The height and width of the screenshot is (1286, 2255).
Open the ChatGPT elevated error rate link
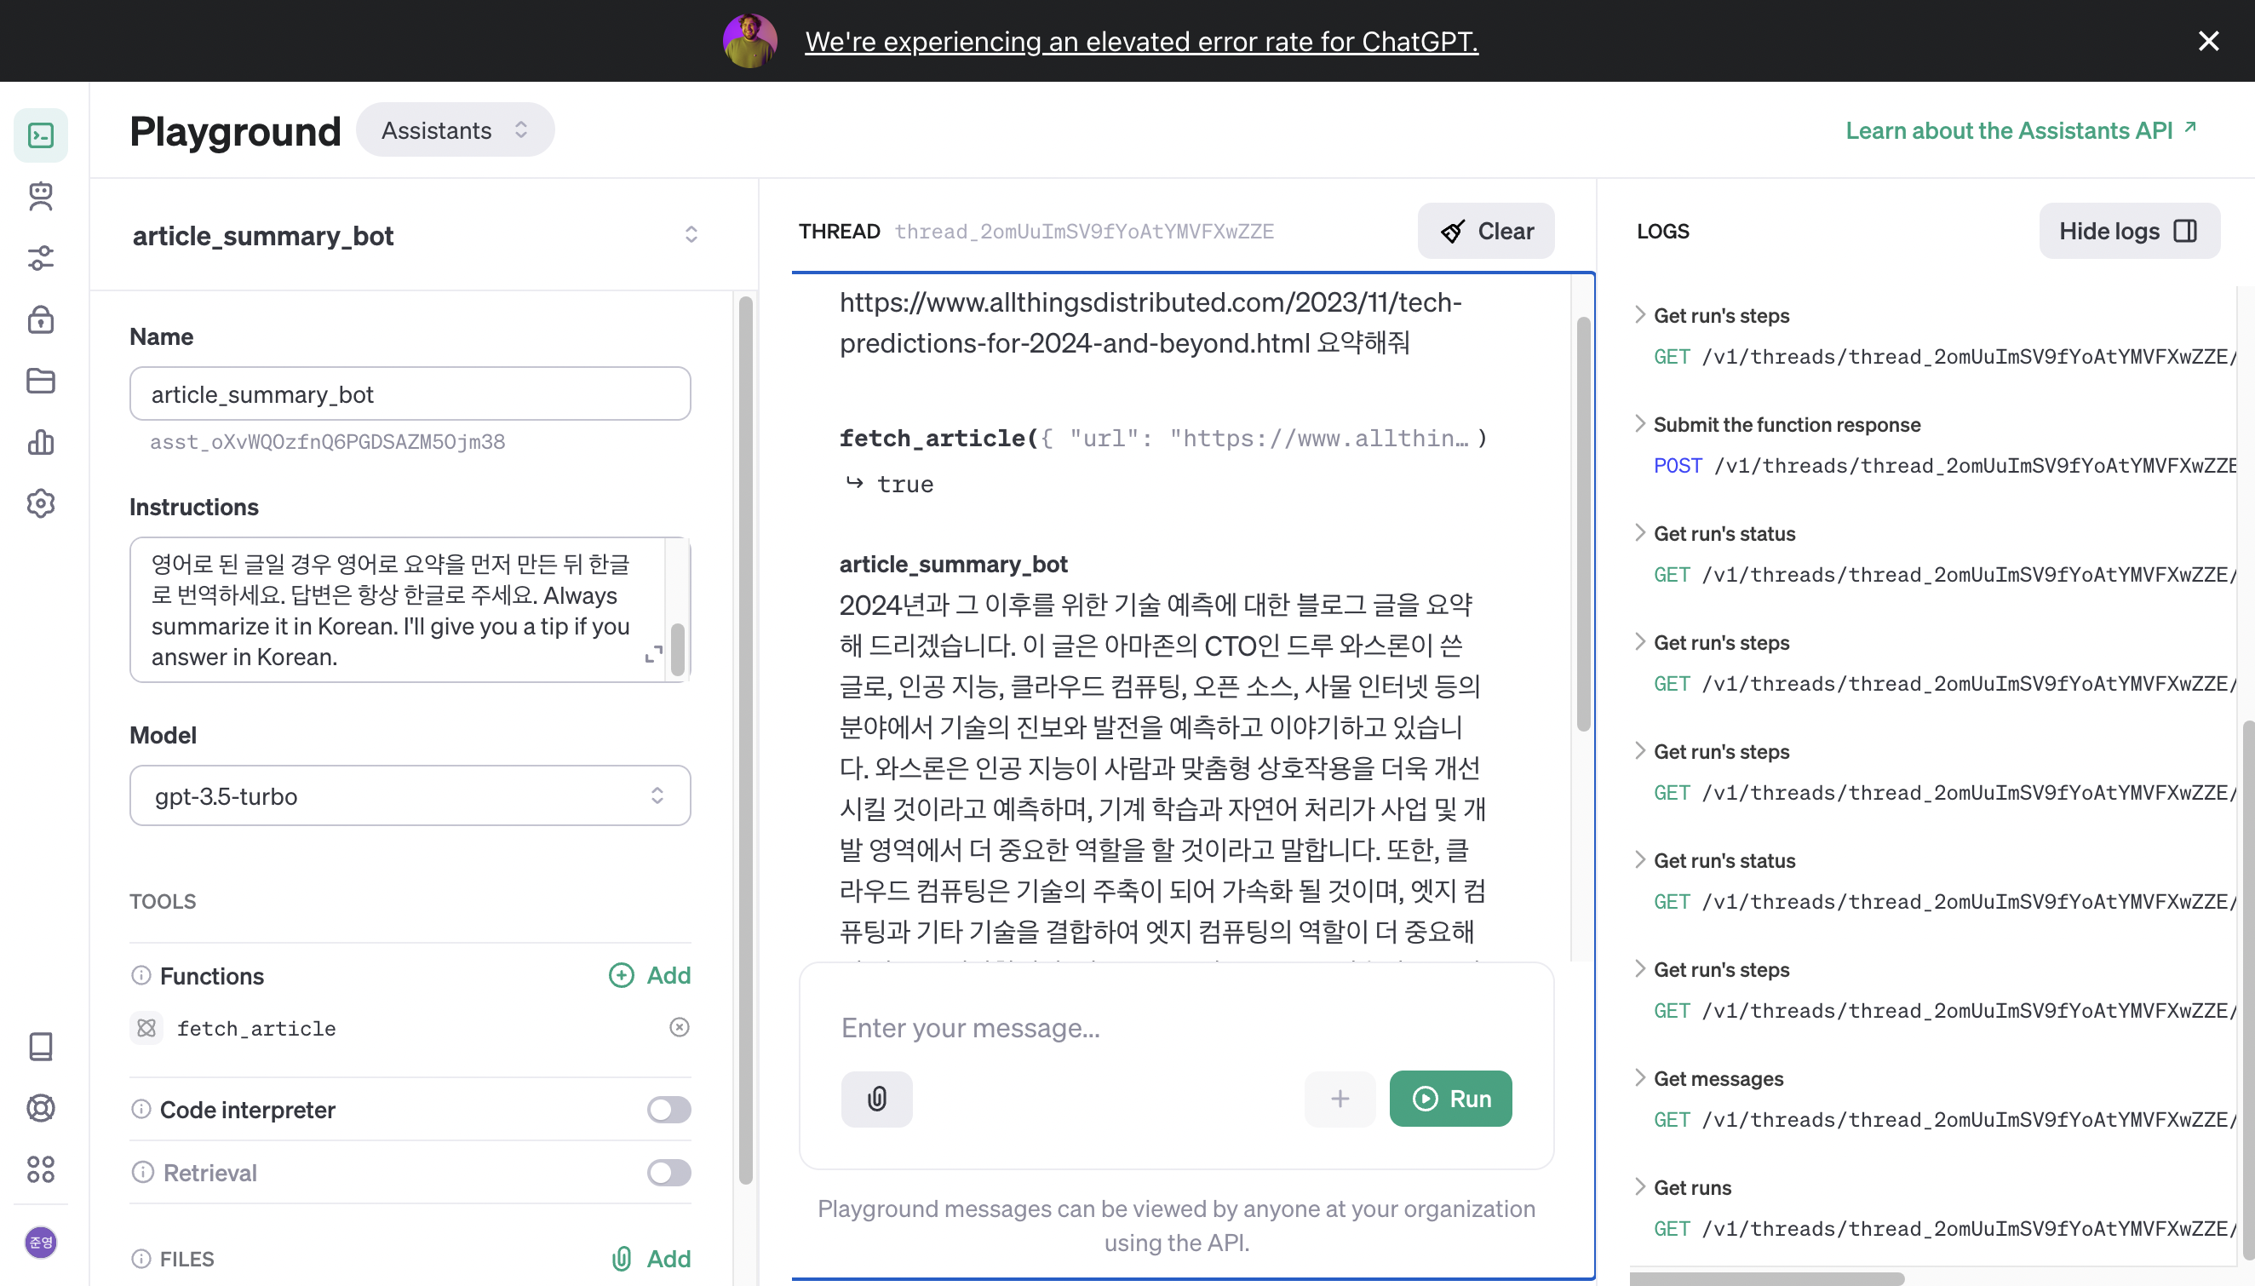click(x=1142, y=41)
